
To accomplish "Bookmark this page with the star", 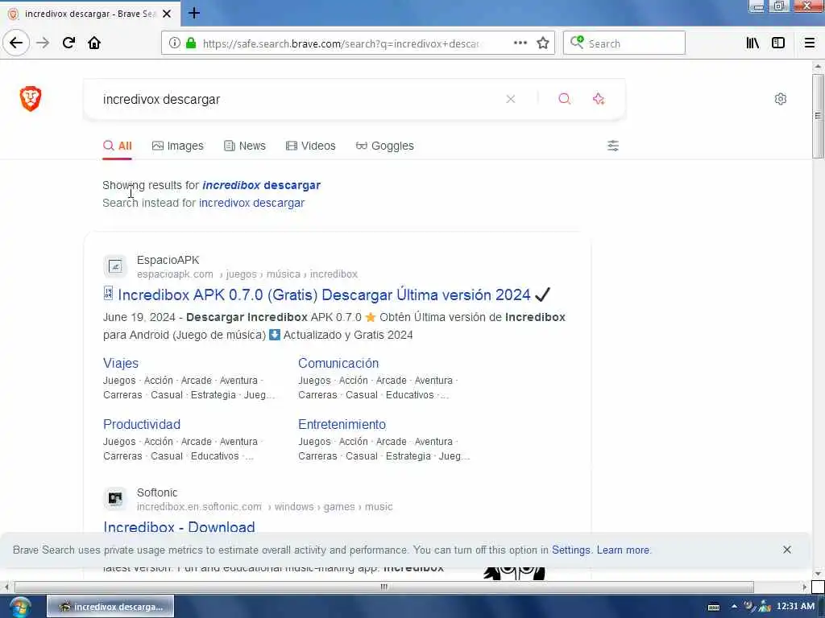I will click(543, 43).
